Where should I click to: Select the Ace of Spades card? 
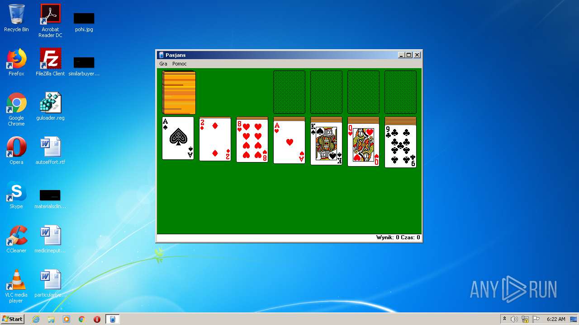pos(178,138)
